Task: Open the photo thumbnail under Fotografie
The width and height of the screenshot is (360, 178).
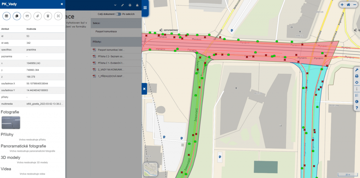Action: [x=11, y=123]
